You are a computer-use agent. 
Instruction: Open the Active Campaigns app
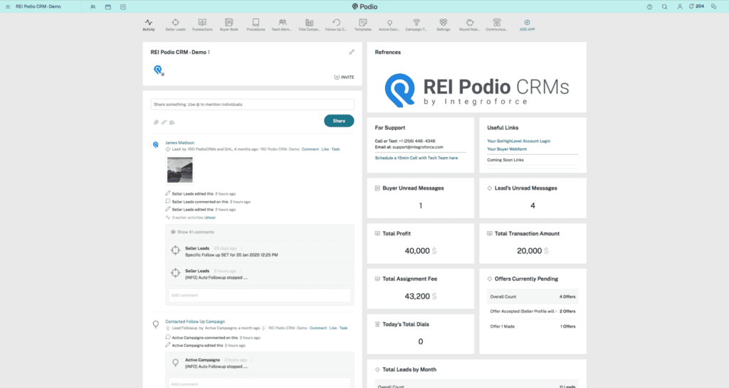389,25
